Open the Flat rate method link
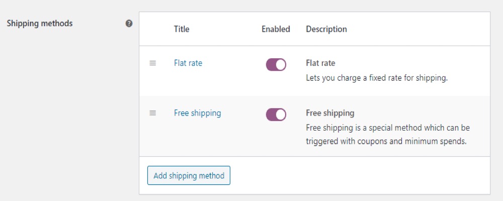The height and width of the screenshot is (201, 503). tap(188, 63)
